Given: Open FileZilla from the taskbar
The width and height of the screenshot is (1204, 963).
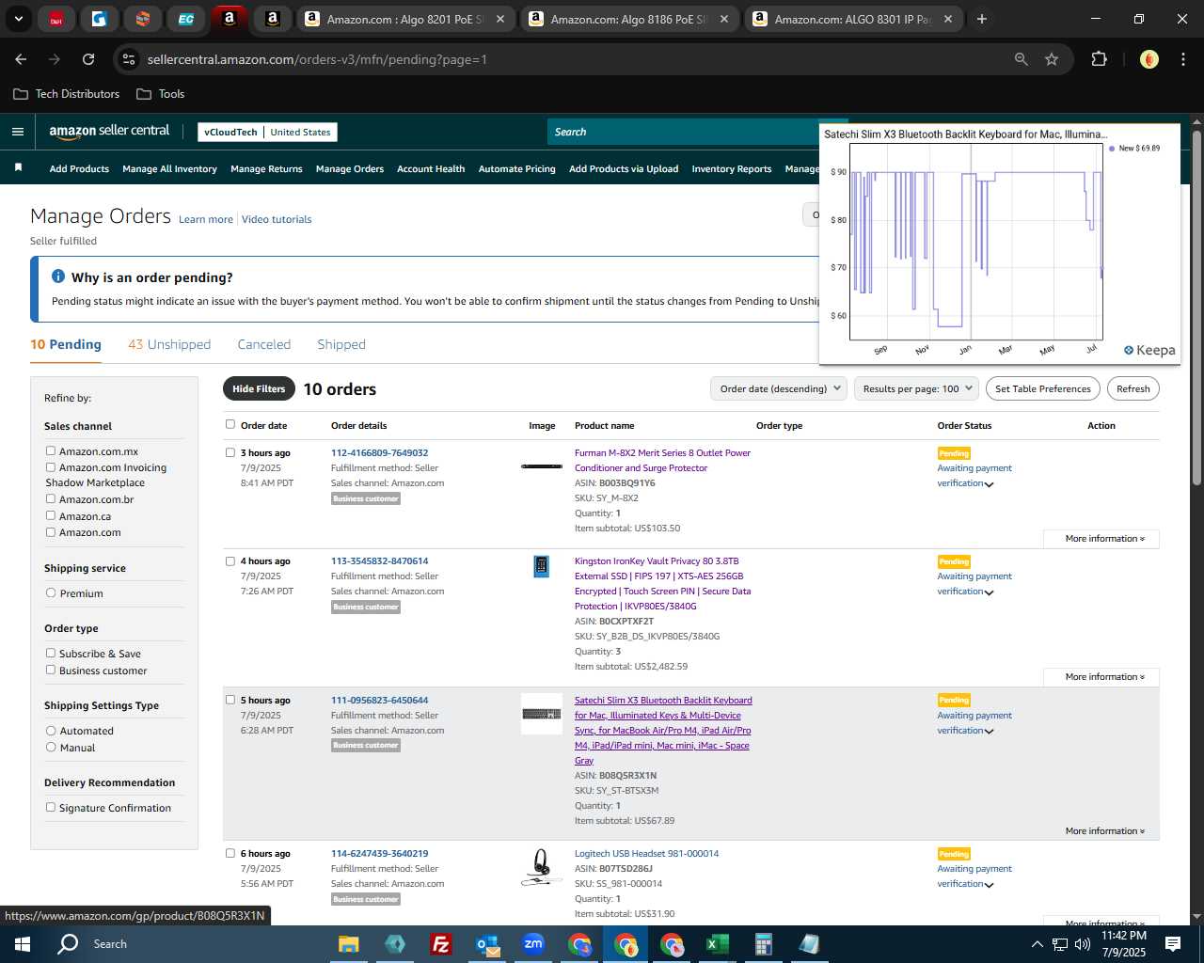Looking at the screenshot, I should pyautogui.click(x=440, y=944).
